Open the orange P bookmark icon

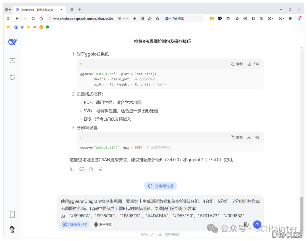(41, 27)
